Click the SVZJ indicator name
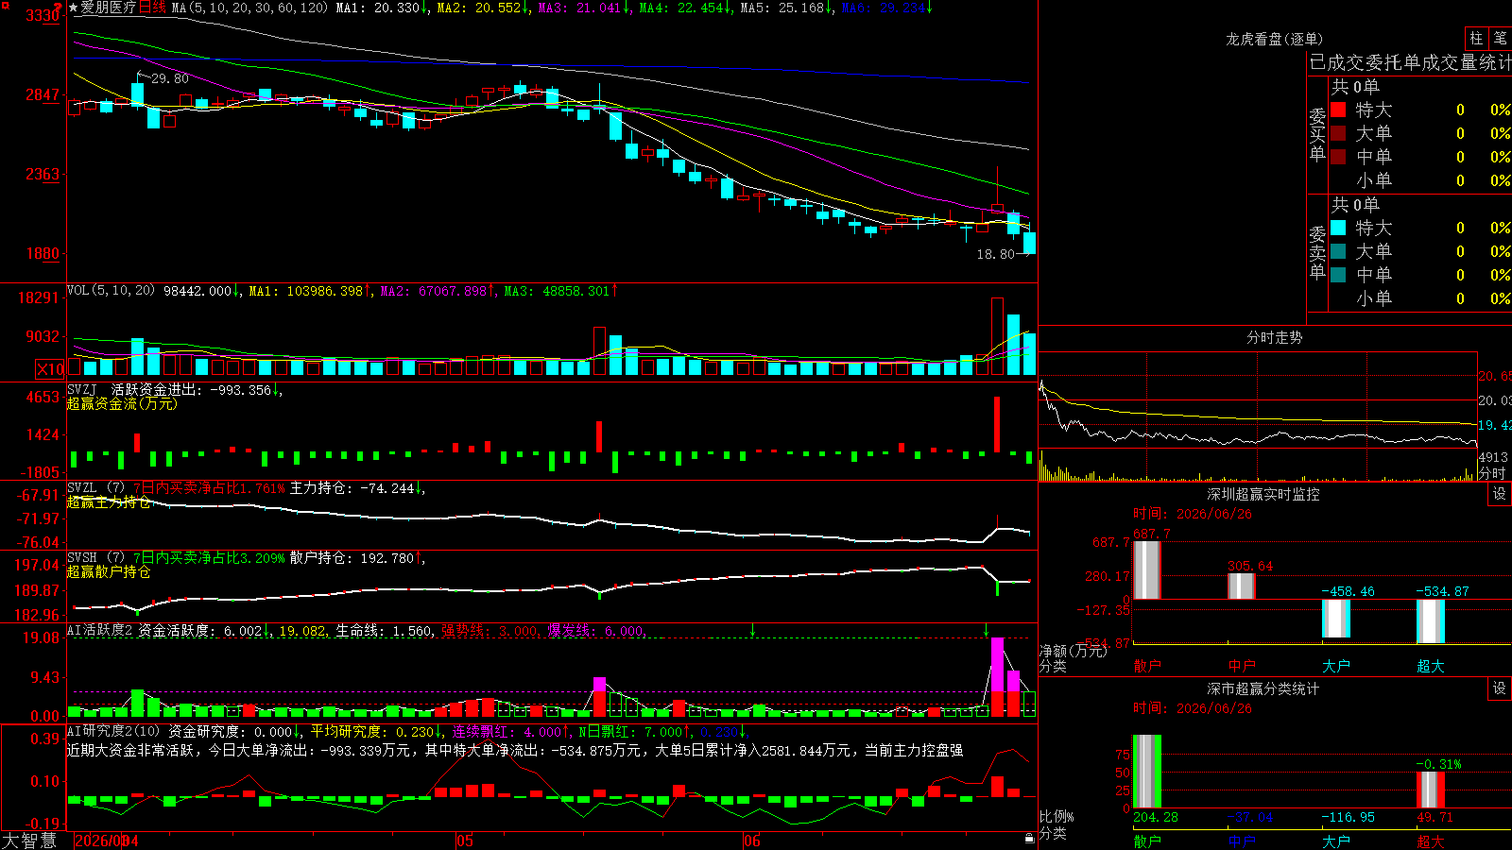The height and width of the screenshot is (850, 1512). [82, 389]
